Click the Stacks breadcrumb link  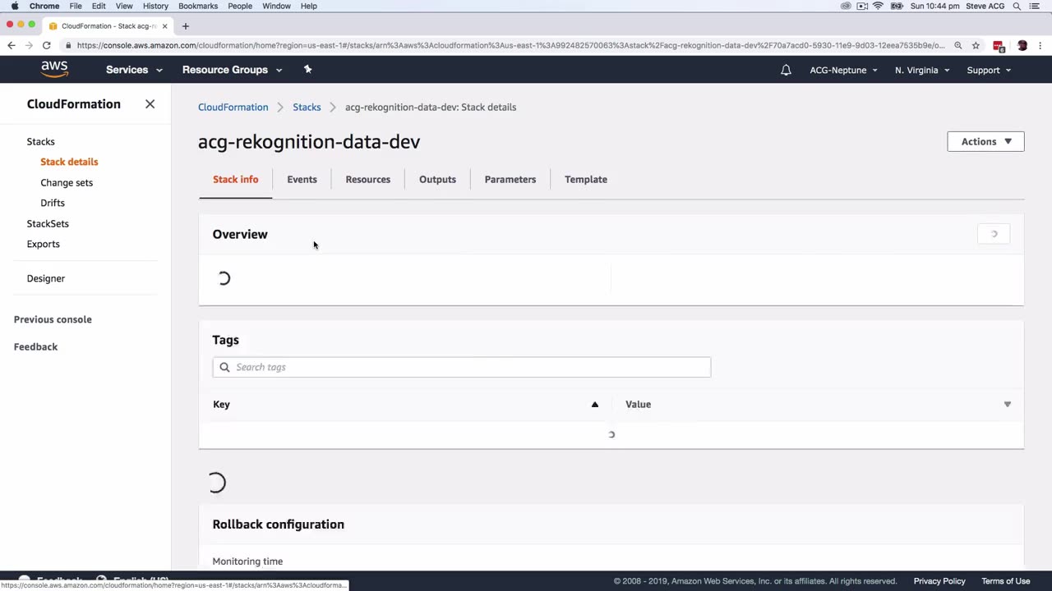click(x=307, y=108)
